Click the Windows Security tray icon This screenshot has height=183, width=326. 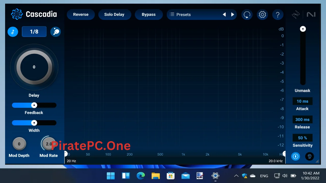coord(245,176)
